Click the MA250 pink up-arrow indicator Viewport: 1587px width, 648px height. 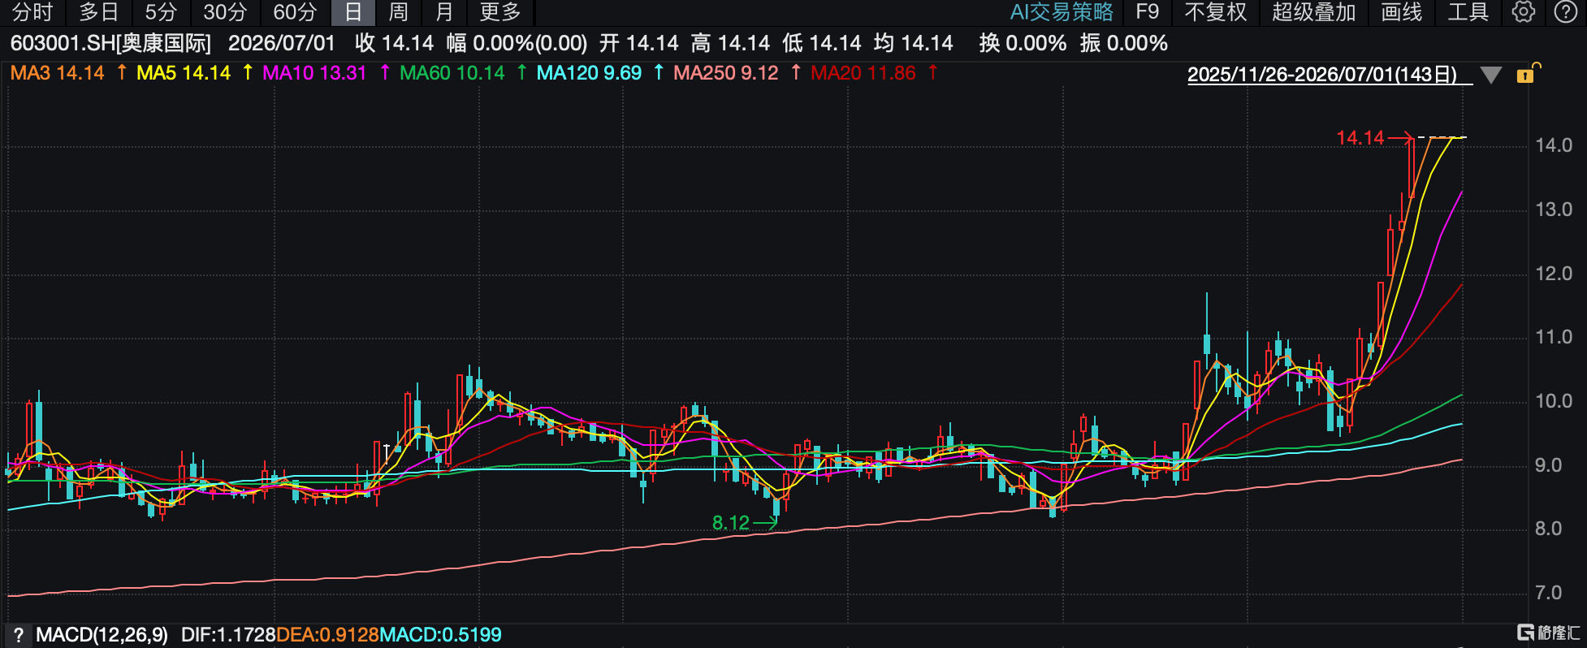coord(796,73)
